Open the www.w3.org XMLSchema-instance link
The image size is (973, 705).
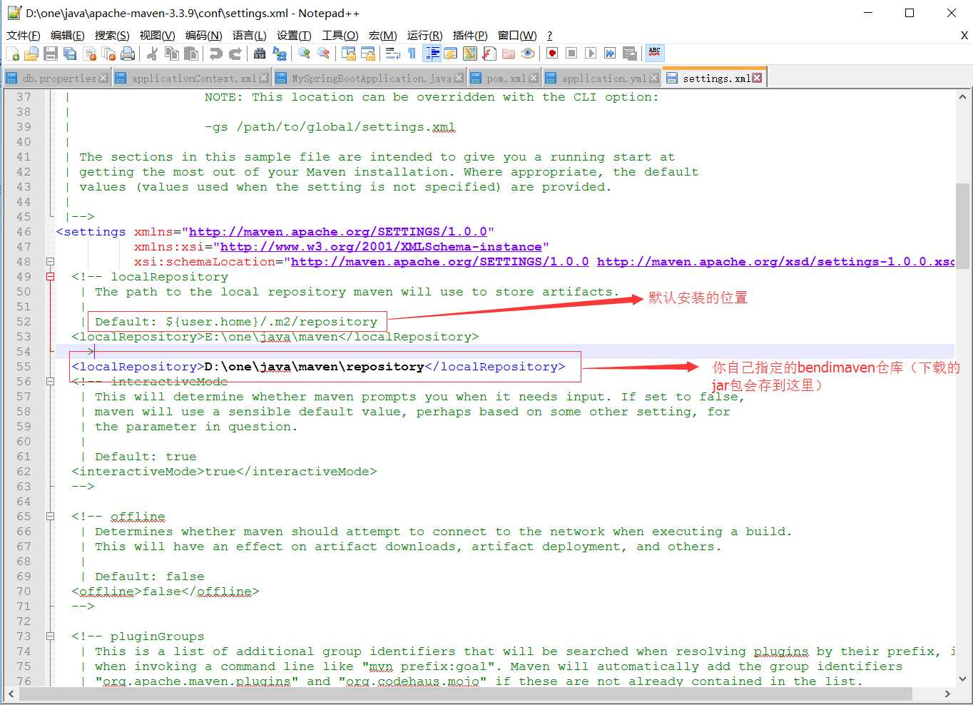click(x=381, y=247)
